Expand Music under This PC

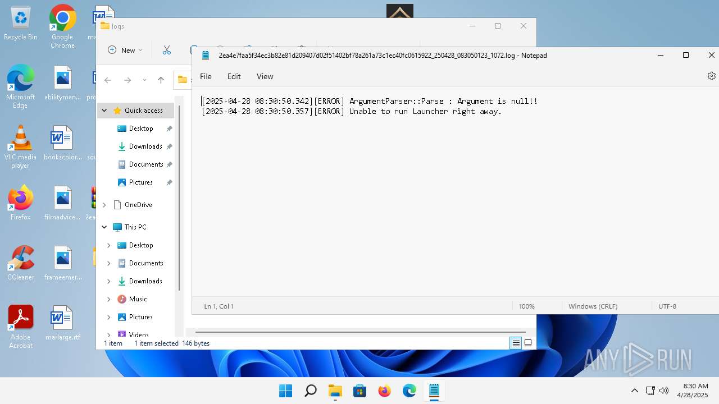pos(108,299)
